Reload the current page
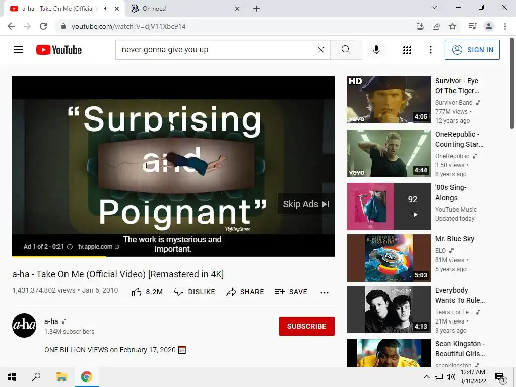This screenshot has width=516, height=387. [x=43, y=26]
